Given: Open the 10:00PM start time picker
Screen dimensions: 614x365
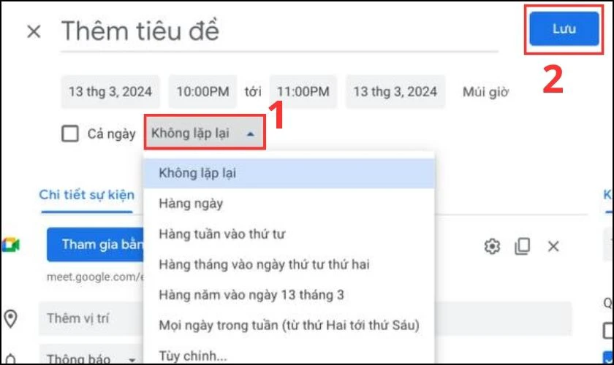Looking at the screenshot, I should (x=203, y=91).
